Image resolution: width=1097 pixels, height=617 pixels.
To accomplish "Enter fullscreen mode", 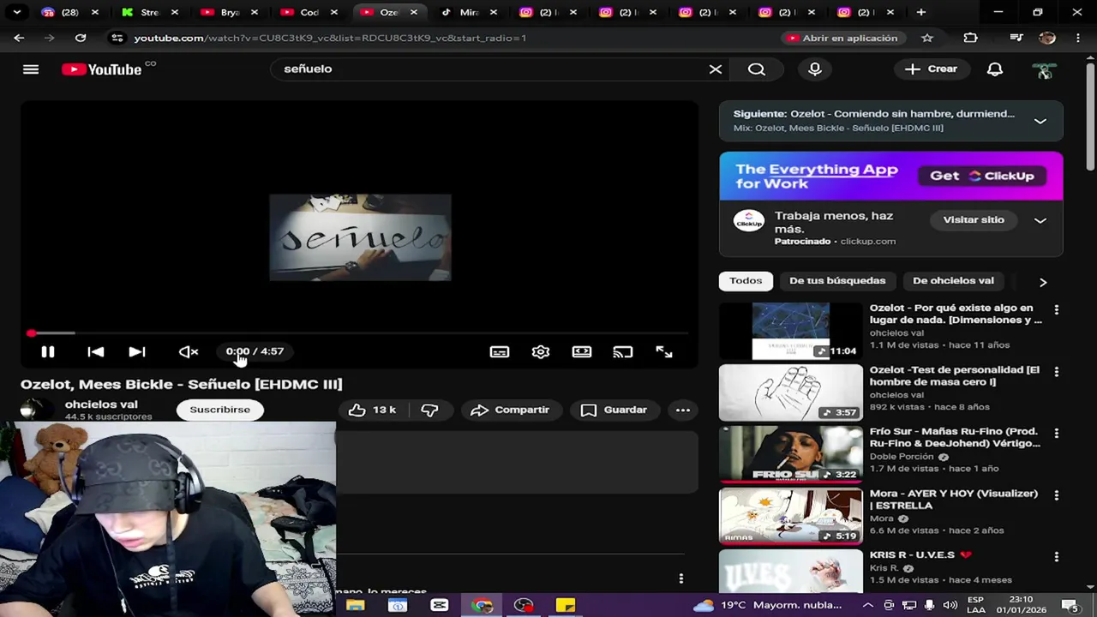I will pyautogui.click(x=664, y=352).
